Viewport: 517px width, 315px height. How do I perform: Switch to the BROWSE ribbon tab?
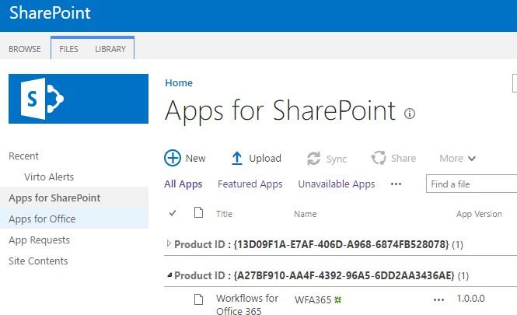(25, 49)
